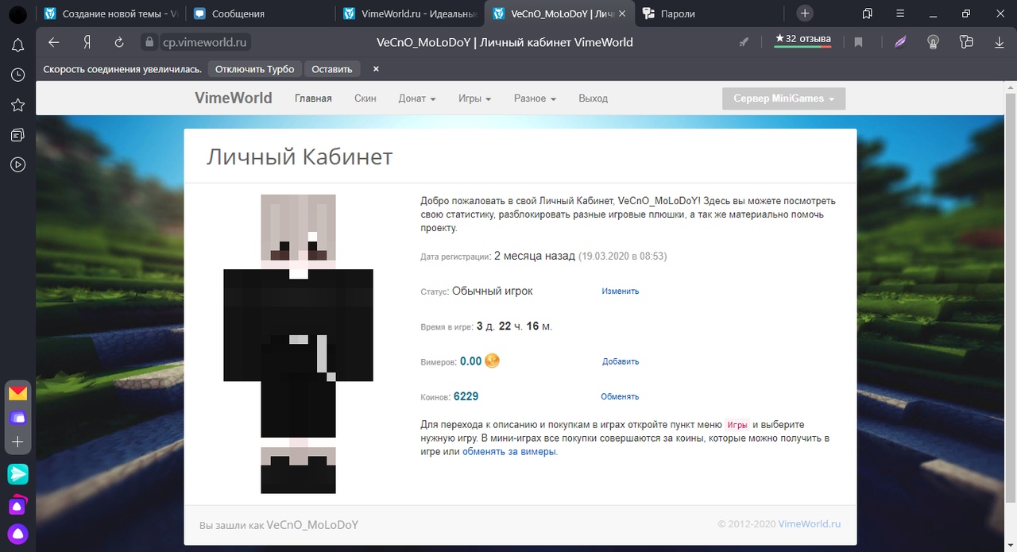Open Скин navigation item
Image resolution: width=1017 pixels, height=552 pixels.
(365, 98)
